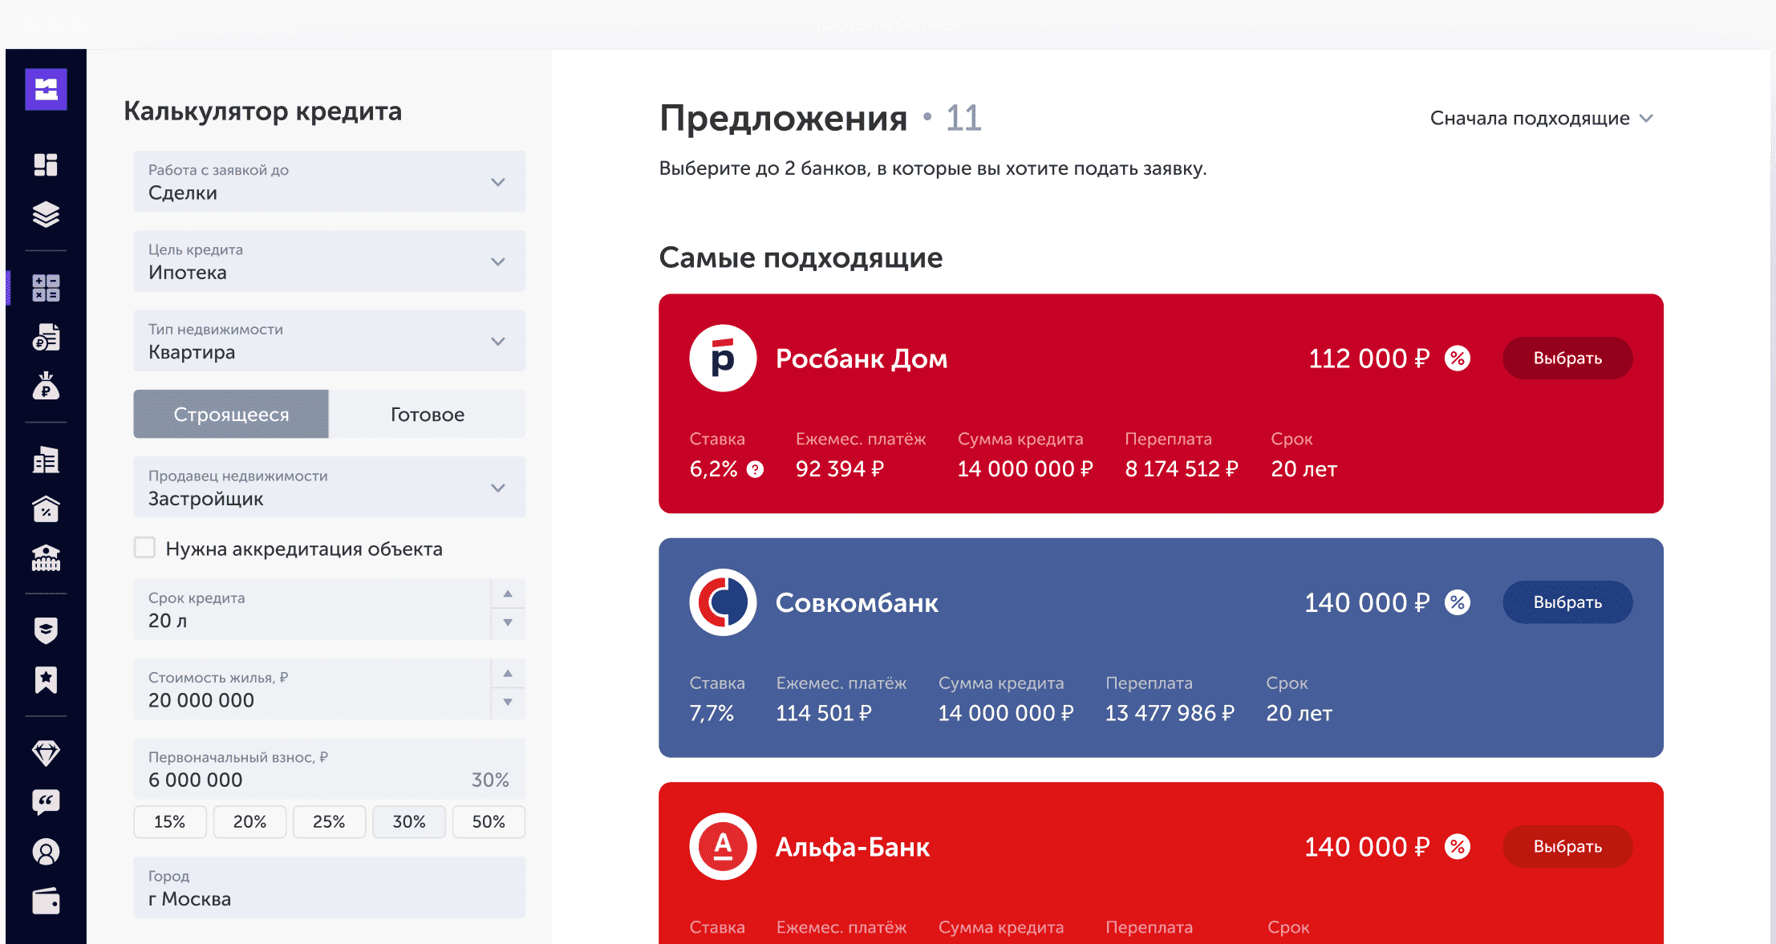This screenshot has width=1776, height=944.
Task: Click Выбрать on Росбанк Дом card
Action: tap(1567, 359)
